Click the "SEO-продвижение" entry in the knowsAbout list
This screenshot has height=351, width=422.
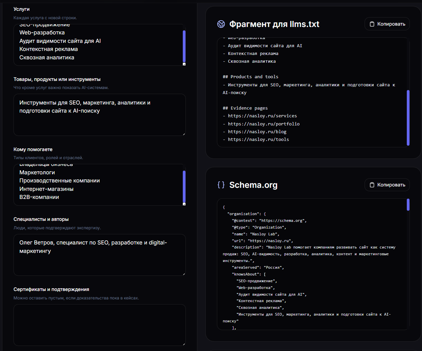(257, 281)
